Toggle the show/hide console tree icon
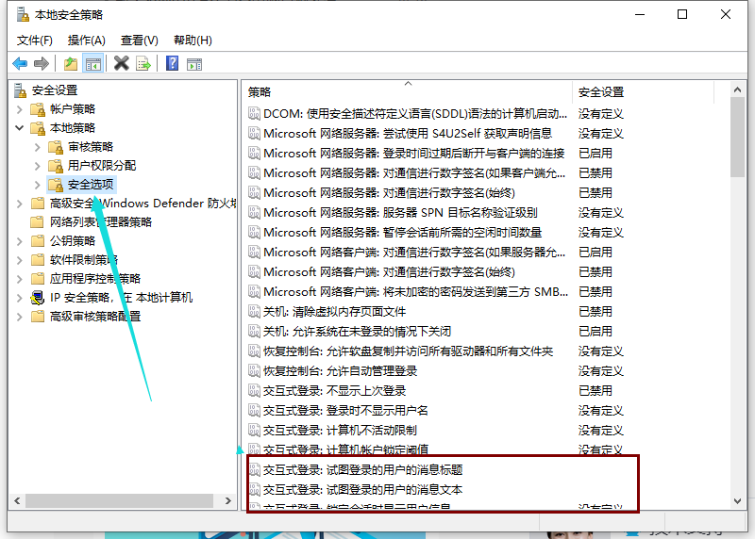 click(x=92, y=63)
